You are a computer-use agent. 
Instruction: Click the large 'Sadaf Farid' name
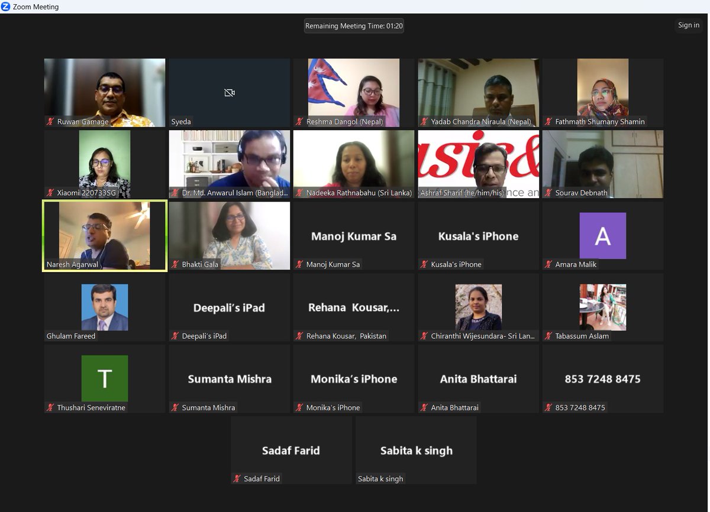(x=291, y=451)
